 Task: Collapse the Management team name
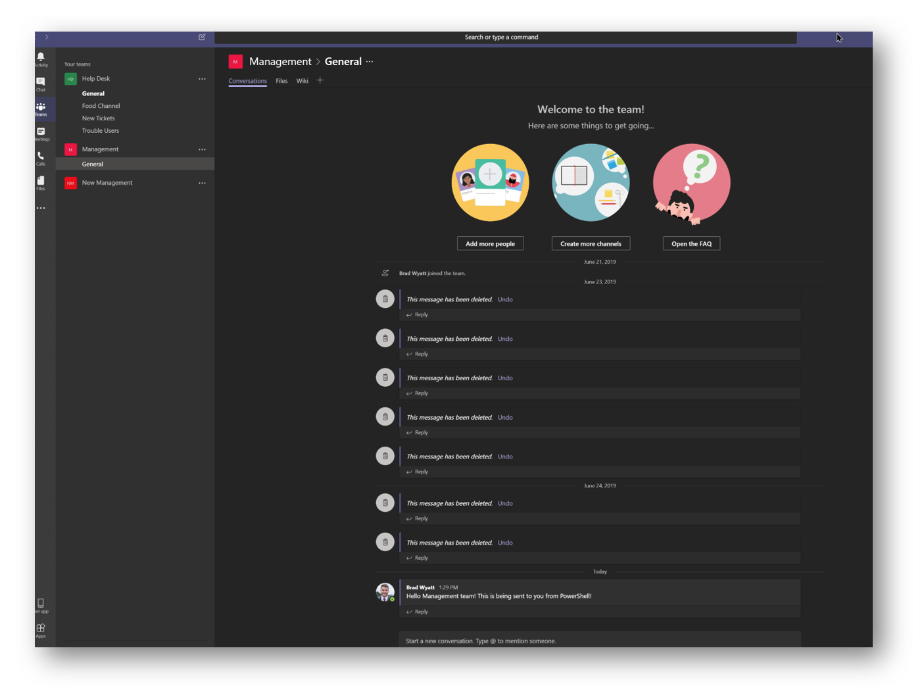tap(100, 149)
